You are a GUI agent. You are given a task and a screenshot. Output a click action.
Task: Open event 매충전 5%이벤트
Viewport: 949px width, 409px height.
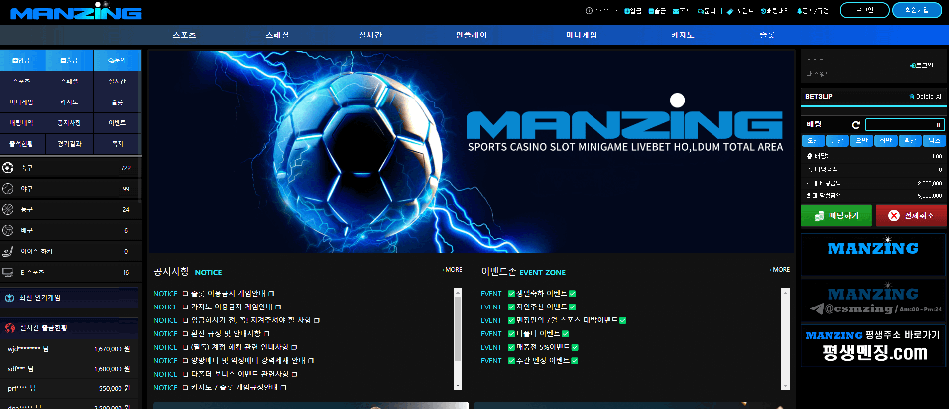pyautogui.click(x=543, y=347)
